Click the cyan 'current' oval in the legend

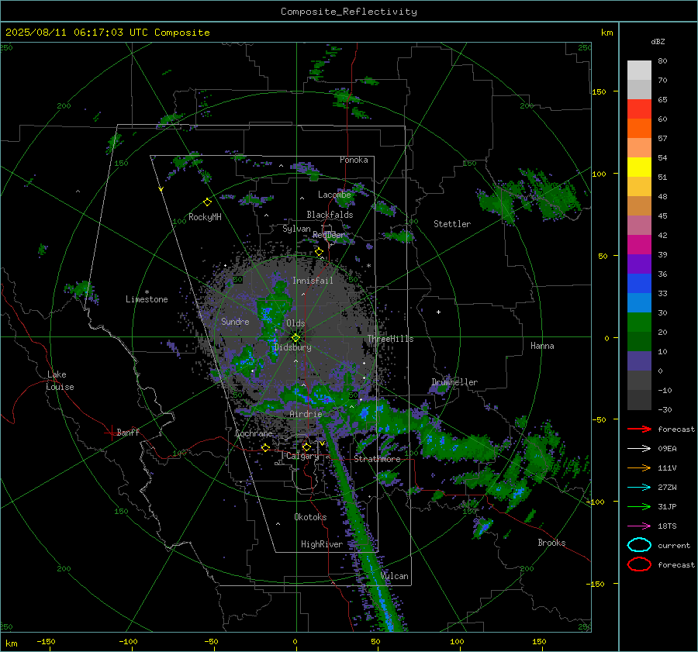639,545
